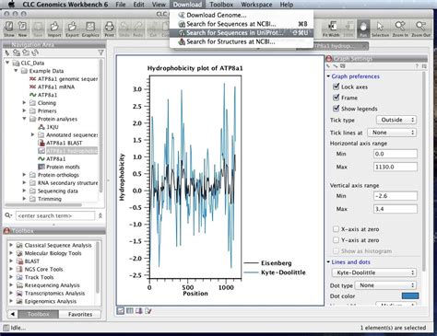
Task: Click the help question mark in Graph Settings
Action: click(x=417, y=66)
